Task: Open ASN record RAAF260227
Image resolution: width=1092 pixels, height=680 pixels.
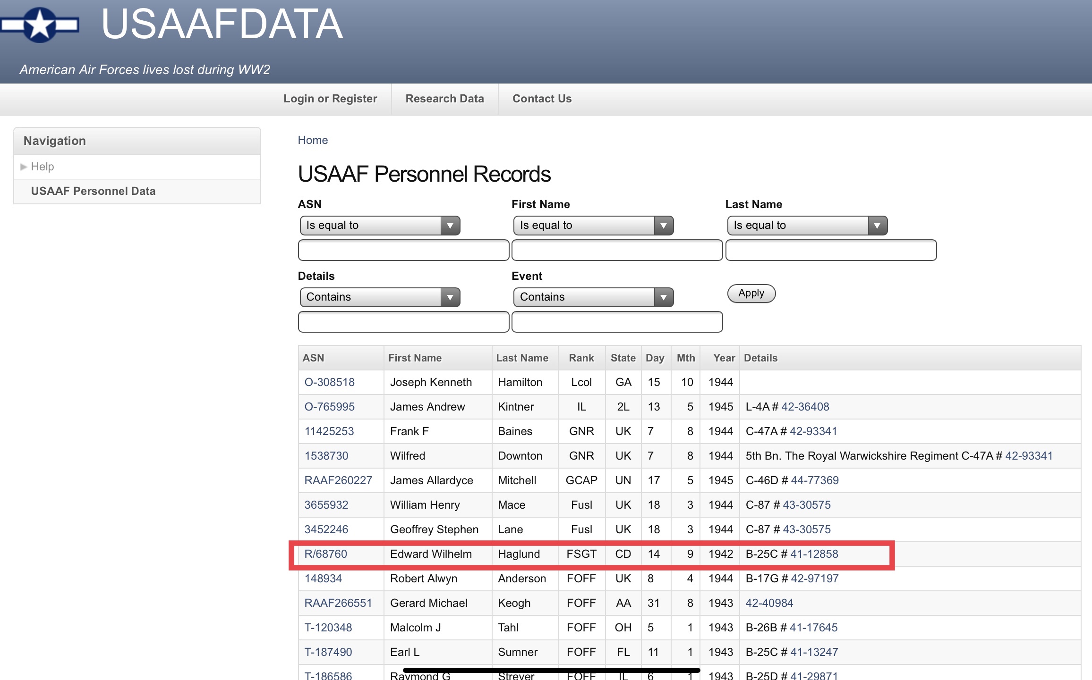Action: pyautogui.click(x=338, y=480)
